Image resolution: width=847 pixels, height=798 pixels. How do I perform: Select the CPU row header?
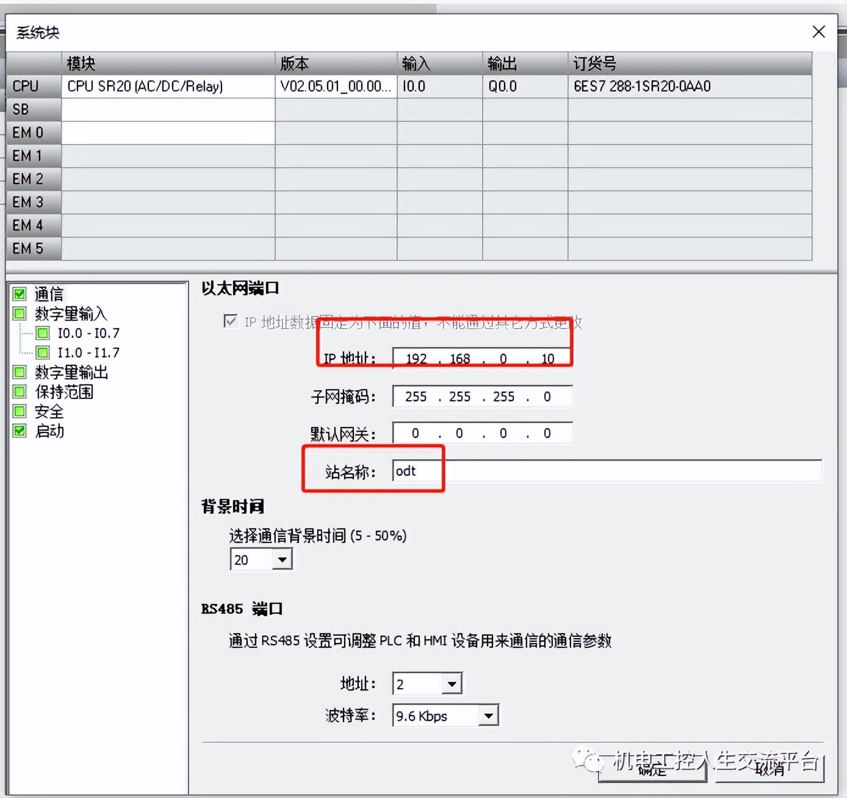34,87
